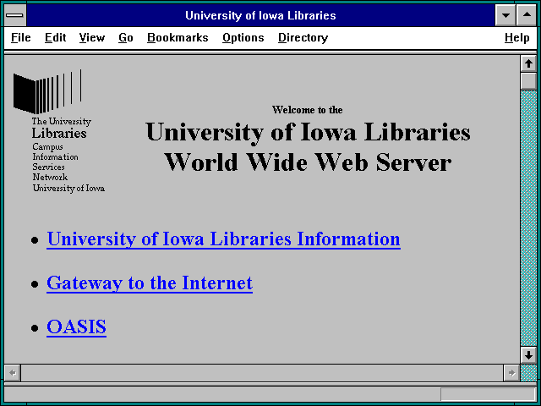
Task: Click the horizontal scrollbar right arrow
Action: point(511,373)
